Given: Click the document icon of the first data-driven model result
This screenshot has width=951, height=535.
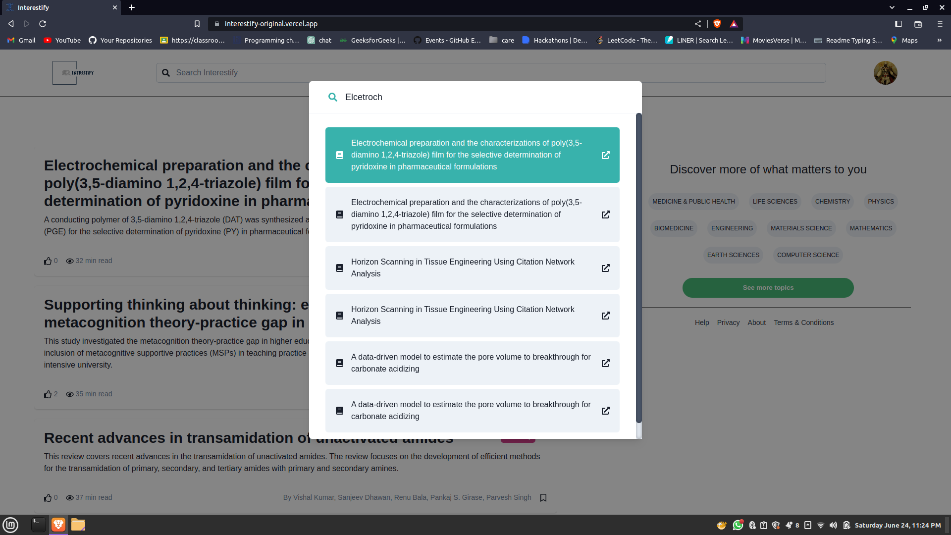Looking at the screenshot, I should coord(339,363).
